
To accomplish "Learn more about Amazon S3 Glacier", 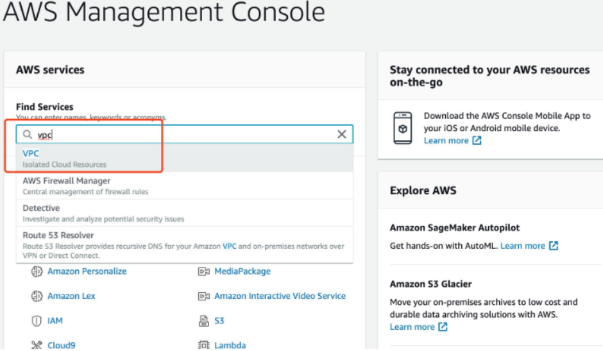I will click(412, 327).
